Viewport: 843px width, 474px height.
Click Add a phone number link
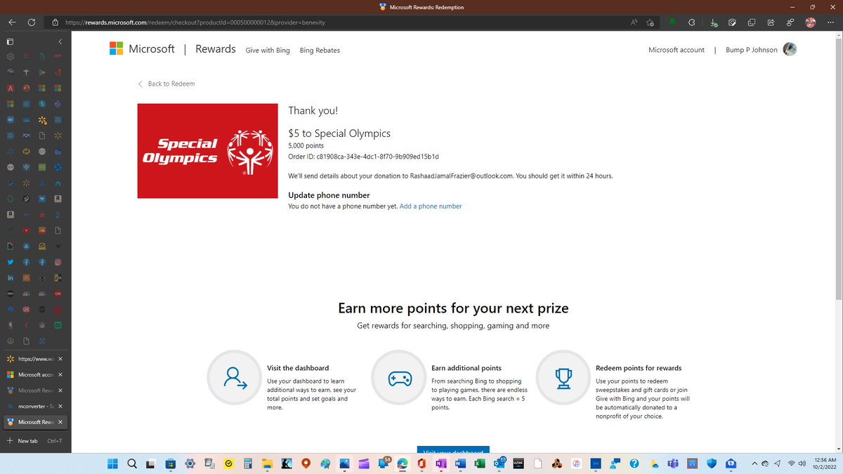click(x=431, y=206)
